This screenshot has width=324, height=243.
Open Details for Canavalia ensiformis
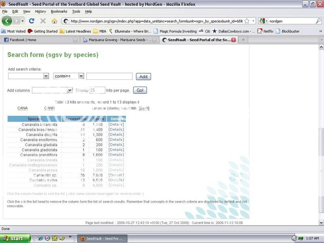[x=116, y=140]
